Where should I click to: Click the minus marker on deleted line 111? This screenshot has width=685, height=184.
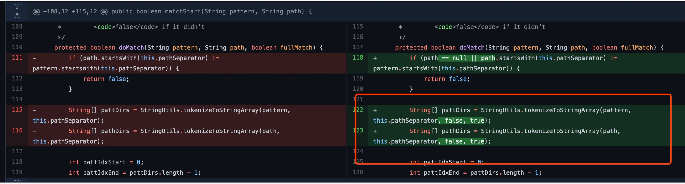(x=34, y=58)
